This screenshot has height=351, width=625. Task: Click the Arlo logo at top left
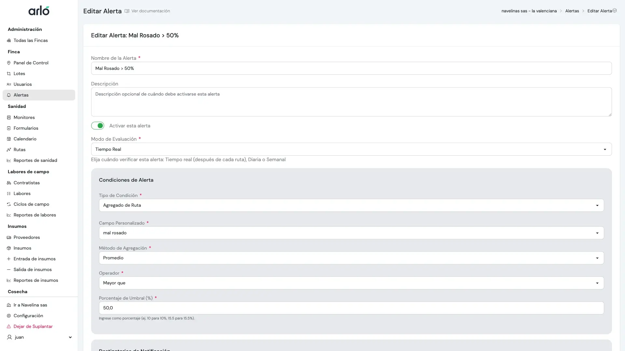click(x=39, y=10)
